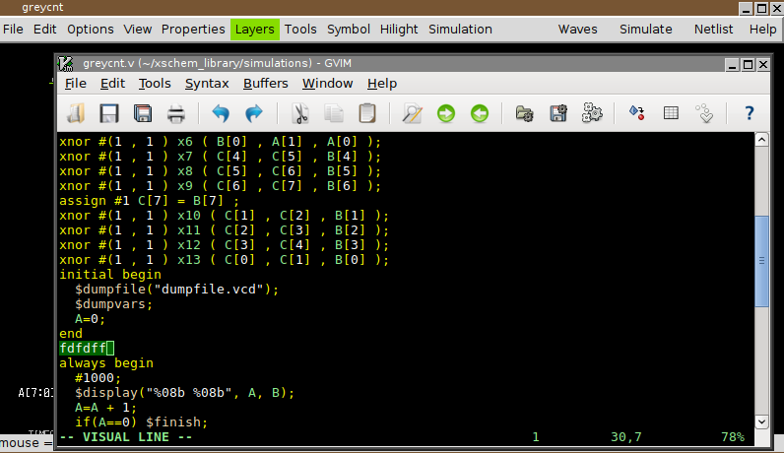The width and height of the screenshot is (784, 453).
Task: Click the green Find Next arrow icon
Action: [446, 113]
